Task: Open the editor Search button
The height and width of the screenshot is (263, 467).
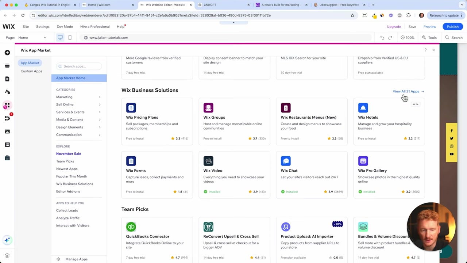Action: (x=454, y=38)
